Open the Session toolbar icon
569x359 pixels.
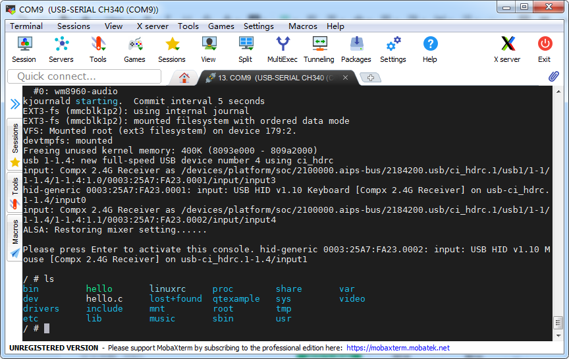tap(24, 49)
